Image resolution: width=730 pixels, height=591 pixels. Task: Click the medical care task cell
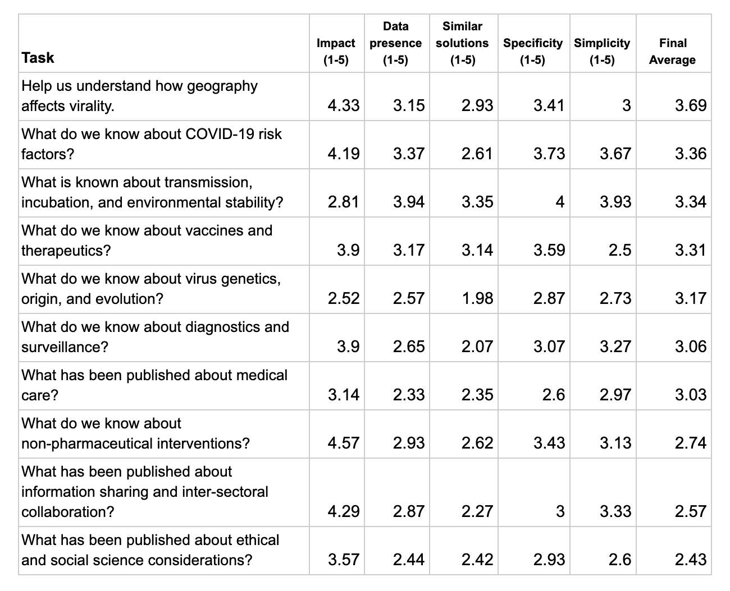(163, 386)
